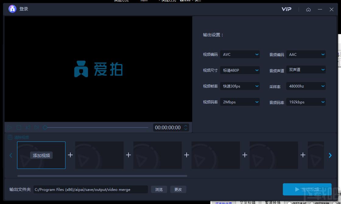The image size is (341, 204).
Task: Show previous clips with left arrow
Action: [11, 155]
